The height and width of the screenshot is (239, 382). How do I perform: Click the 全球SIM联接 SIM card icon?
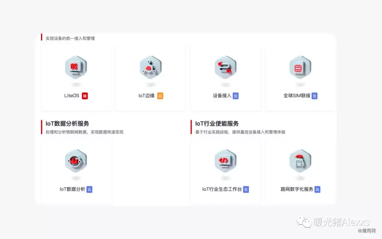pyautogui.click(x=300, y=67)
